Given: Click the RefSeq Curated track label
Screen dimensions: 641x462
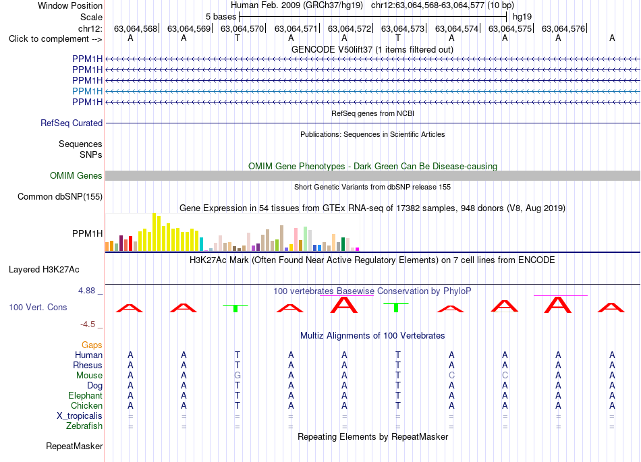Looking at the screenshot, I should pos(71,123).
